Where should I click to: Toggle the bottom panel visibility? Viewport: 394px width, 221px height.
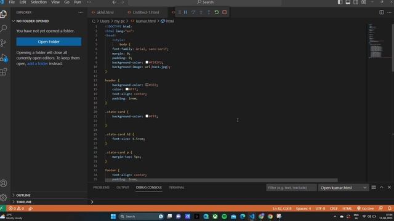point(348,2)
